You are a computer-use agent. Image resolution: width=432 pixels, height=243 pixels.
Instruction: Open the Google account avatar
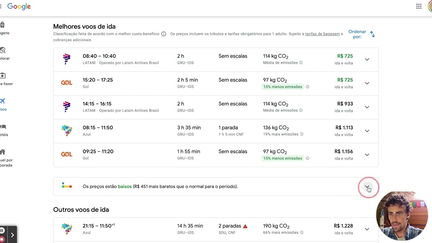click(430, 6)
